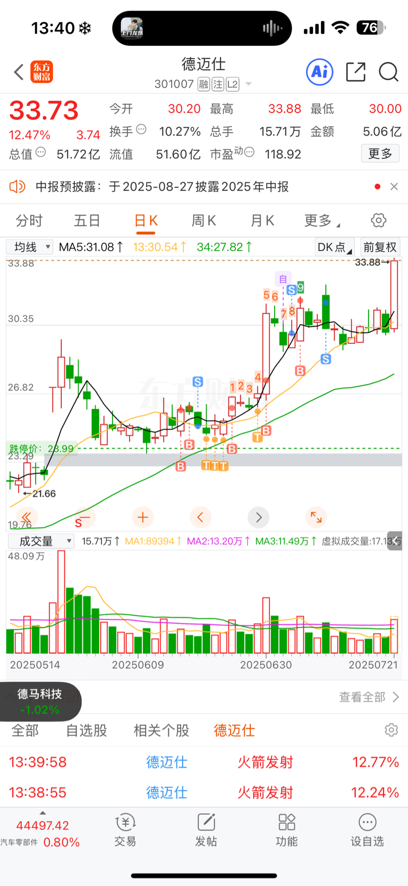Switch to 五日 chart tab
The image size is (408, 886).
[87, 220]
